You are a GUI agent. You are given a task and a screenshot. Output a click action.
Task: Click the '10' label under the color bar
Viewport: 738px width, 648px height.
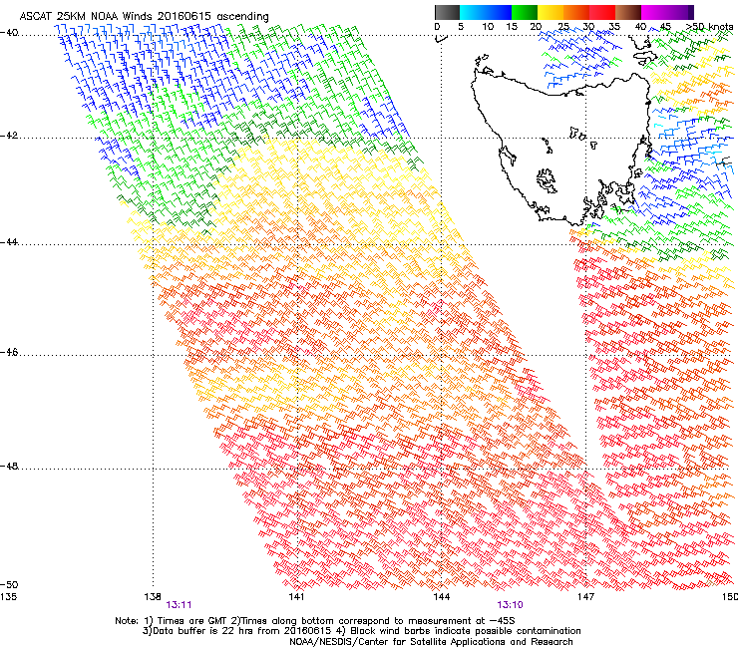pyautogui.click(x=488, y=27)
